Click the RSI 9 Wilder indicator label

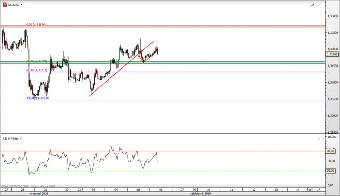[x=10, y=139]
